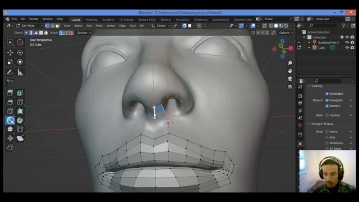The height and width of the screenshot is (202, 359).
Task: Select the Bevel tool
Action: [10, 102]
